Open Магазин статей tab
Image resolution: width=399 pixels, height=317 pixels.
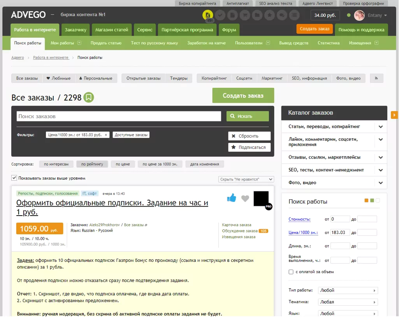pyautogui.click(x=112, y=30)
